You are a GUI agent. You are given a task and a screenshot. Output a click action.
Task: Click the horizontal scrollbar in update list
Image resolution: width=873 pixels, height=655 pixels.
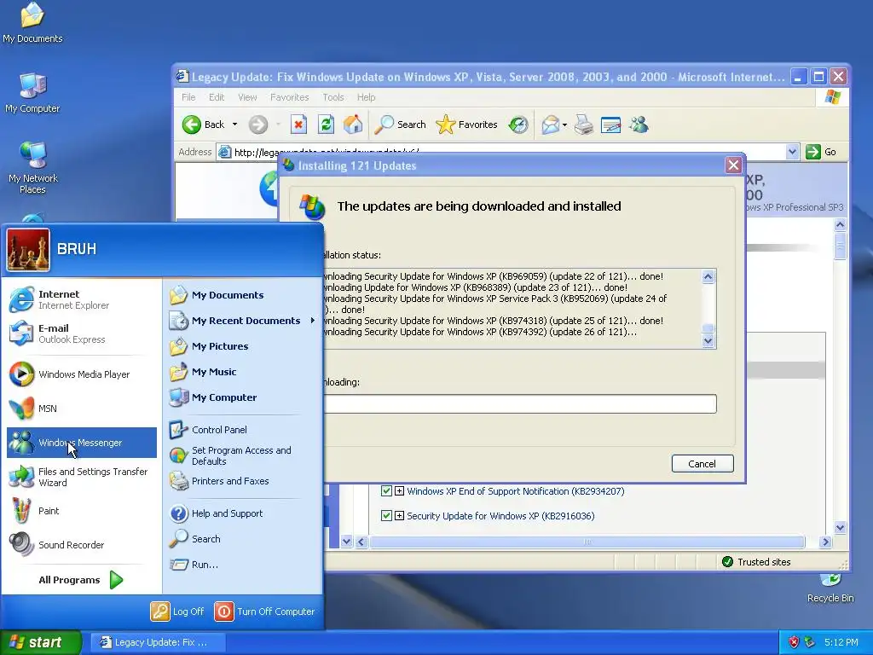(587, 542)
